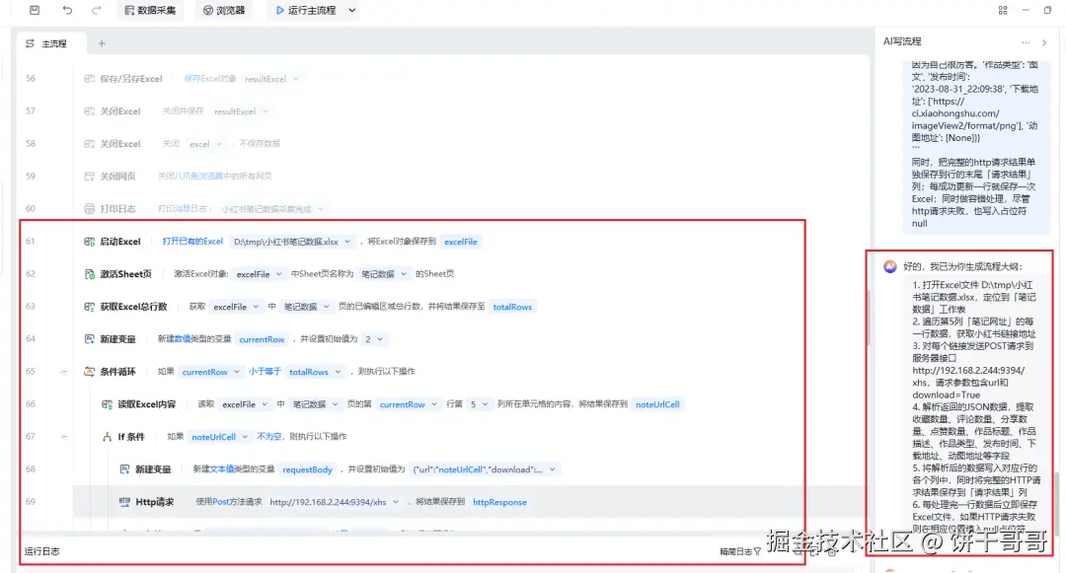Screen dimensions: 1066x573
Task: Click the excelFile variable on line 61
Action: [460, 242]
